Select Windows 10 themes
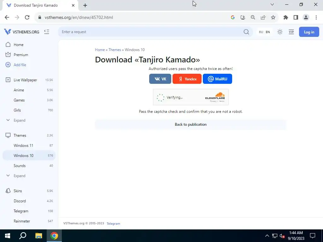 [29, 156]
